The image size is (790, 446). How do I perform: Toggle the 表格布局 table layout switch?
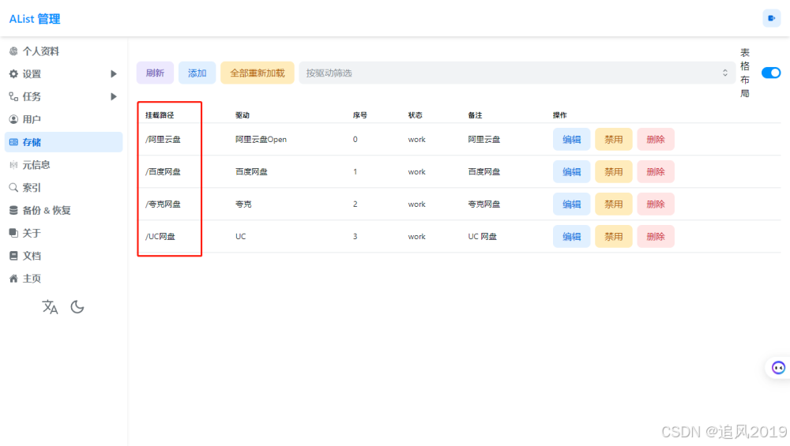(771, 73)
